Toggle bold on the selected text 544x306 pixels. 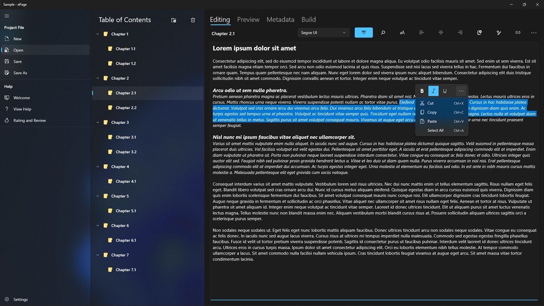(422, 91)
